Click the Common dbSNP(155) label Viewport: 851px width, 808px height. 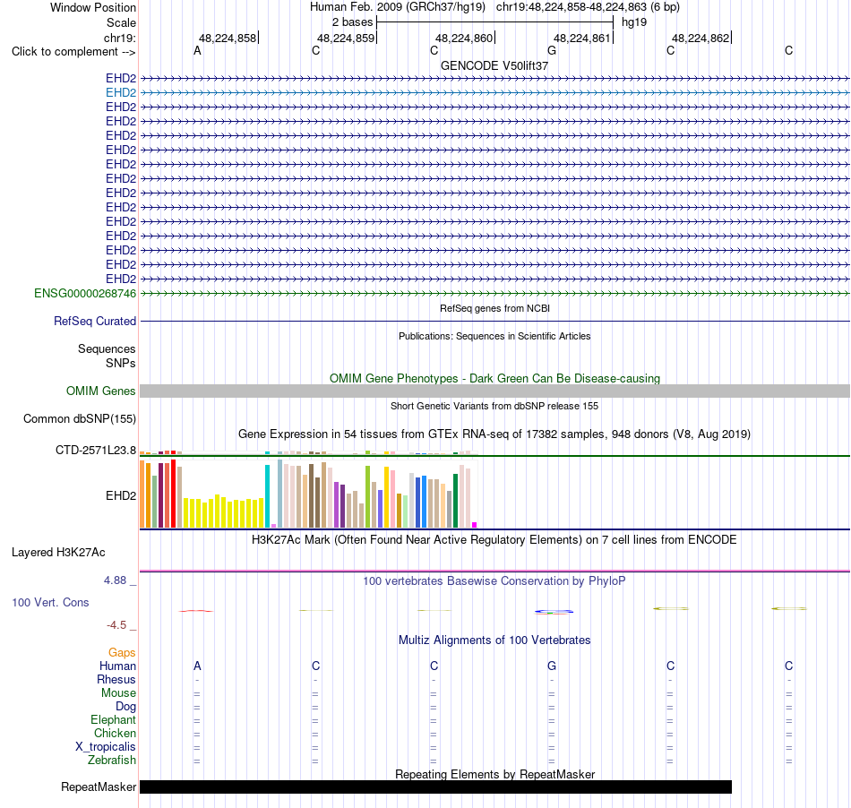[80, 419]
